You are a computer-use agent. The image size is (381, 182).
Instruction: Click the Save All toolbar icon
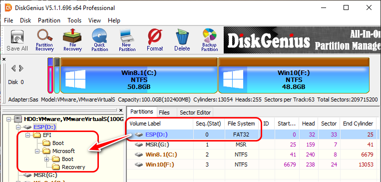pos(17,40)
